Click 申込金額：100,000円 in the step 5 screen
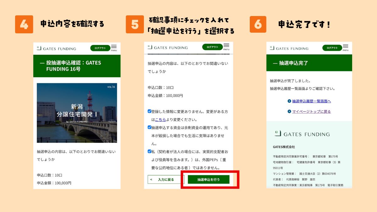This screenshot has width=377, height=212. coord(165,95)
